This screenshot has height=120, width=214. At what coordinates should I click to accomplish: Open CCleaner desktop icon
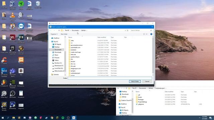click(x=4, y=61)
